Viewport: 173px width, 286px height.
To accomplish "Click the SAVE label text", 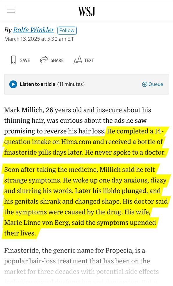I will [25, 60].
